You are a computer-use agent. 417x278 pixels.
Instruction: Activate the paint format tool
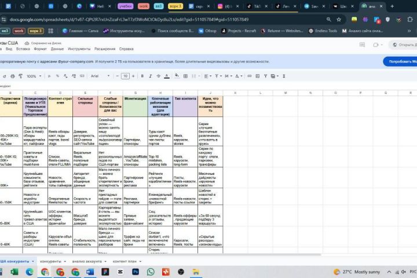20,76
